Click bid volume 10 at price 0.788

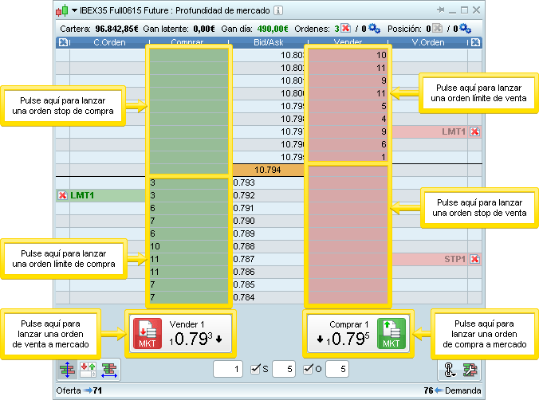[x=189, y=246]
